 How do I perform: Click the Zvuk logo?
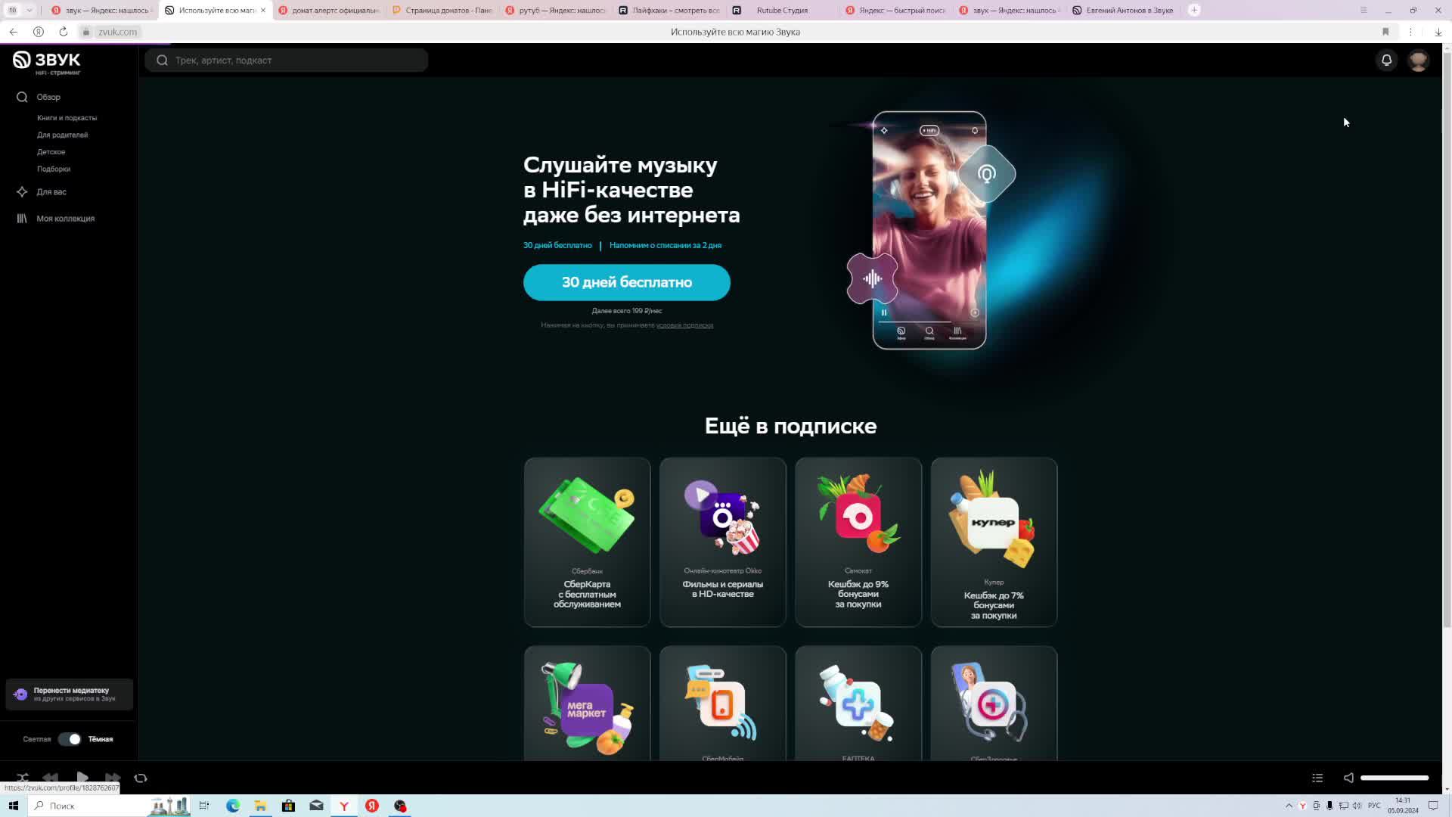[x=47, y=62]
